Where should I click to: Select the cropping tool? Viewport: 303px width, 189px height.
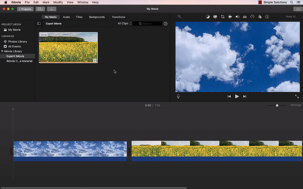click(x=223, y=17)
